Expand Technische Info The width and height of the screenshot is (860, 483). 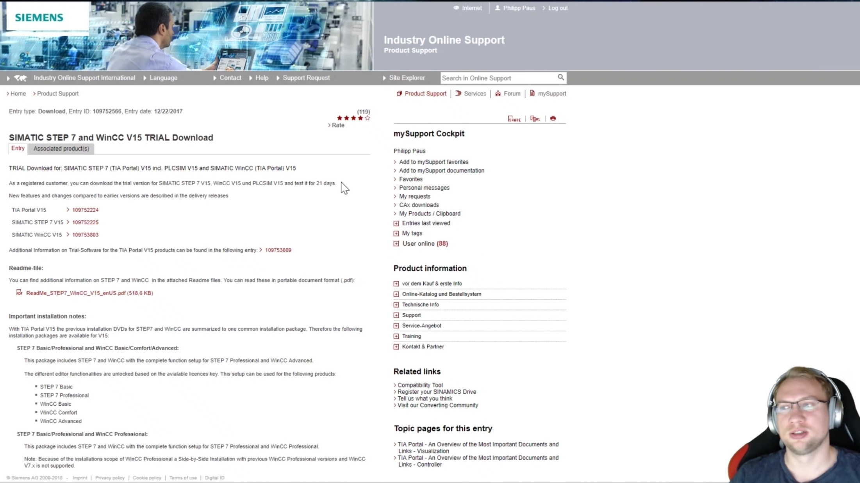coord(396,305)
